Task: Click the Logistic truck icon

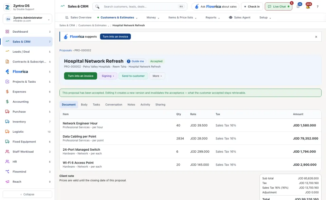Action: [7, 132]
